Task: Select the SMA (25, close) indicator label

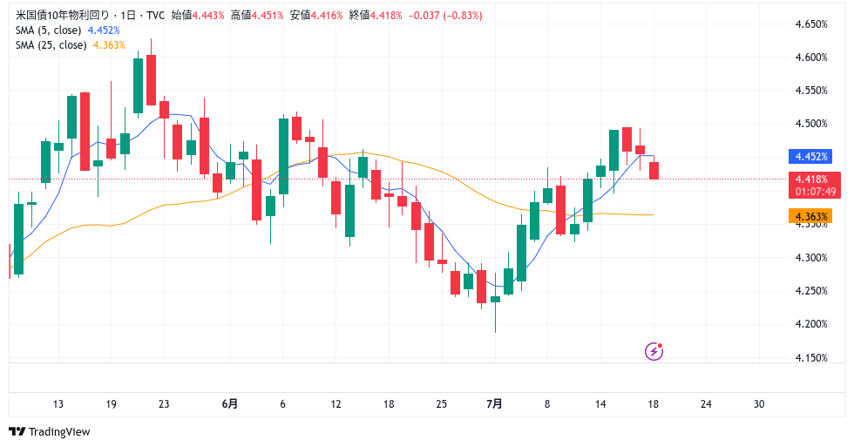Action: coord(51,45)
